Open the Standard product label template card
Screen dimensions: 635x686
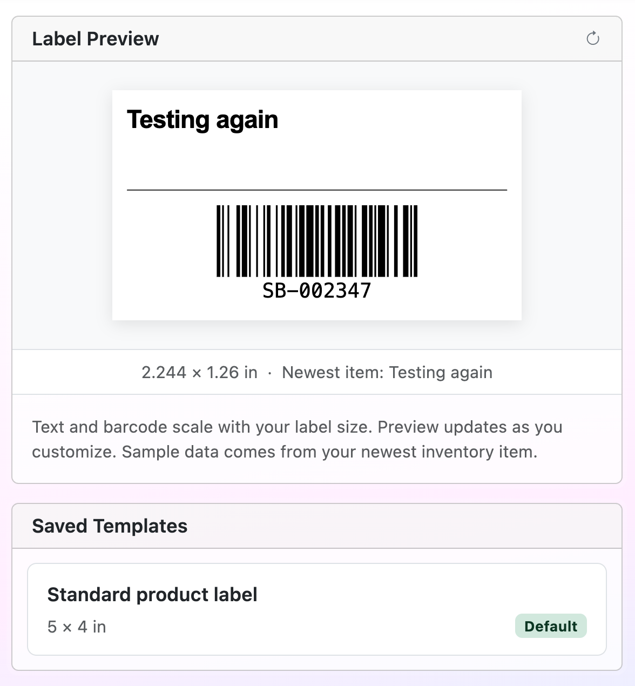click(x=317, y=609)
